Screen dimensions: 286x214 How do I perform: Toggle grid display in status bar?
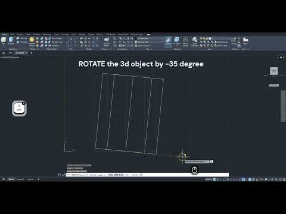(214, 180)
